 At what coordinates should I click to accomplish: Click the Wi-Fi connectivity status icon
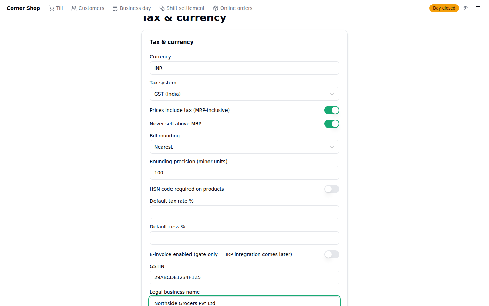coord(465,8)
